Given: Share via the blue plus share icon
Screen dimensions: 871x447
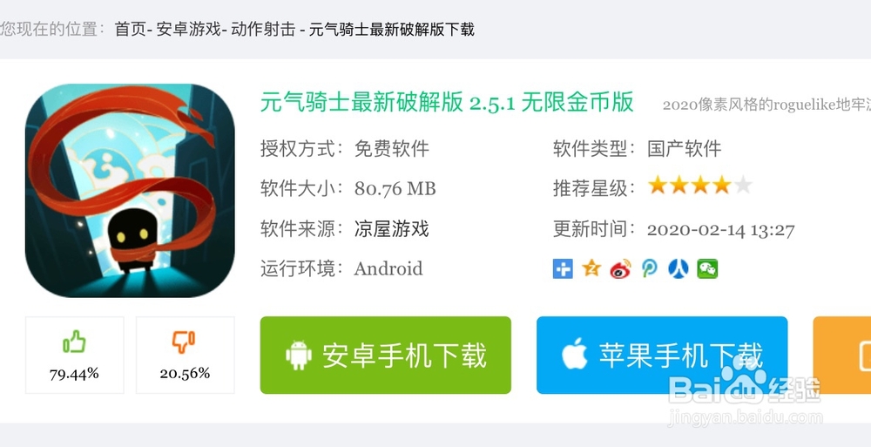Looking at the screenshot, I should pos(562,269).
